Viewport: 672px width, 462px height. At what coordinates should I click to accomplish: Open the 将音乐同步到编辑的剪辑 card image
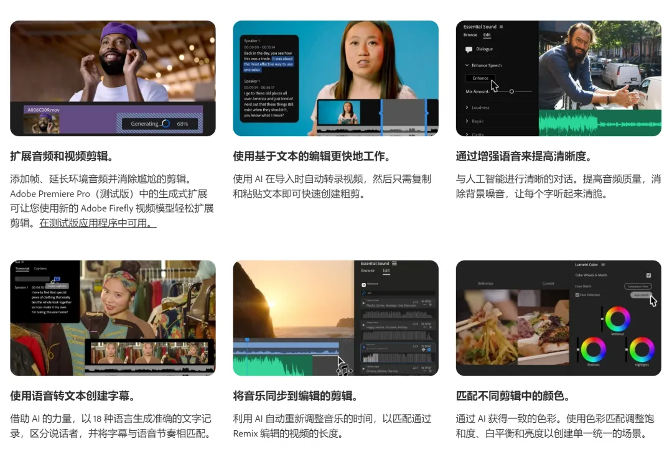pos(335,318)
